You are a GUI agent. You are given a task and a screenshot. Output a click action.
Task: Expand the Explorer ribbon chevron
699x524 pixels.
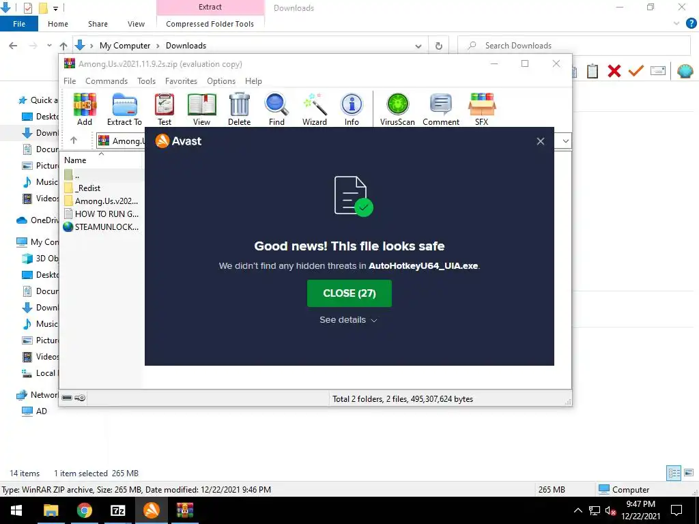click(x=676, y=24)
